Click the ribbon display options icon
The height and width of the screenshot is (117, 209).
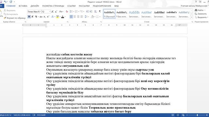coord(200,2)
